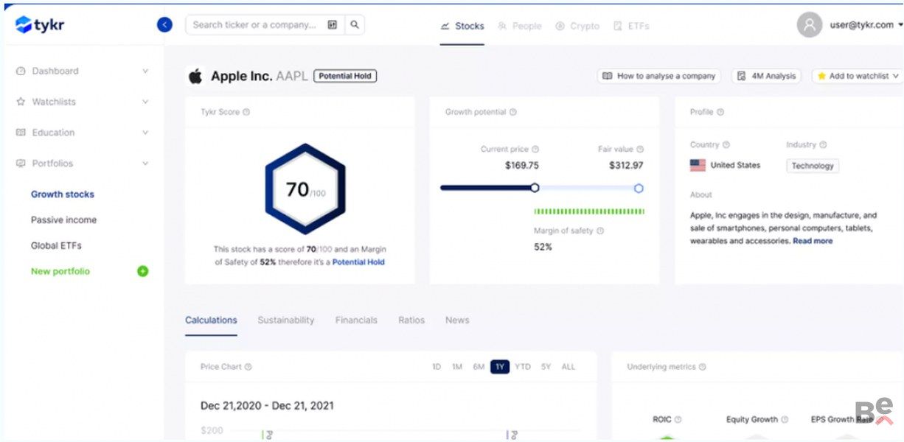Click the green margin of safety bar

pyautogui.click(x=589, y=211)
